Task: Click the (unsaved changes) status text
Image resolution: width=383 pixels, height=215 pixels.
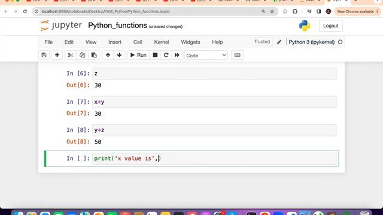Action: [166, 26]
